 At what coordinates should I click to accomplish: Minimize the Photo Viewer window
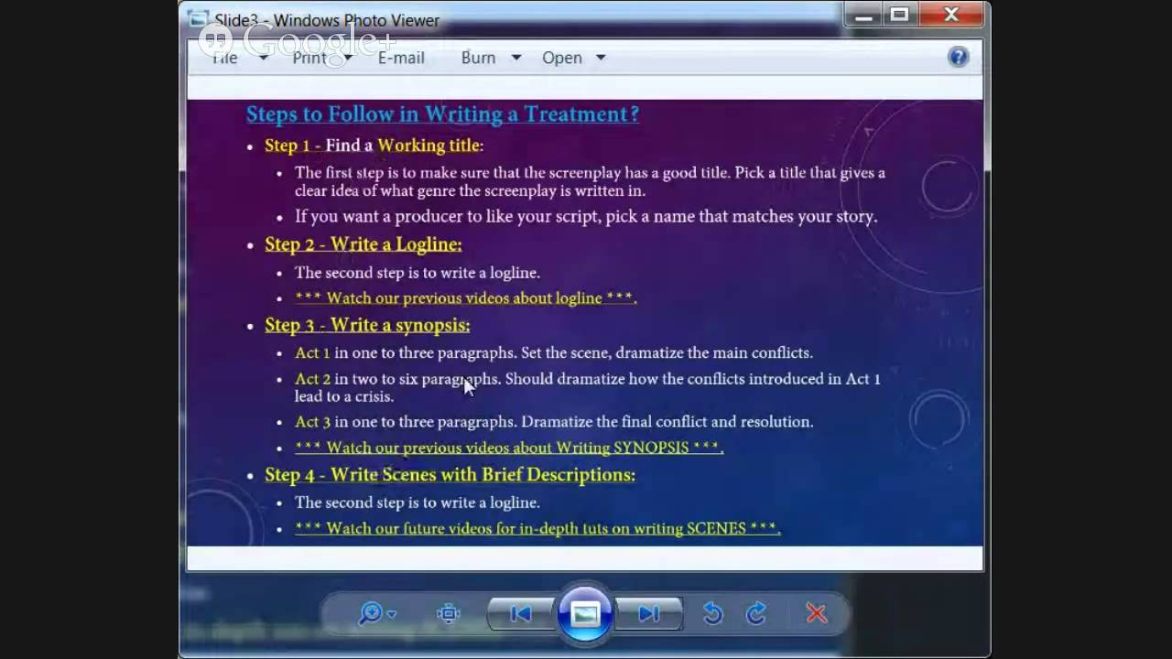coord(863,15)
